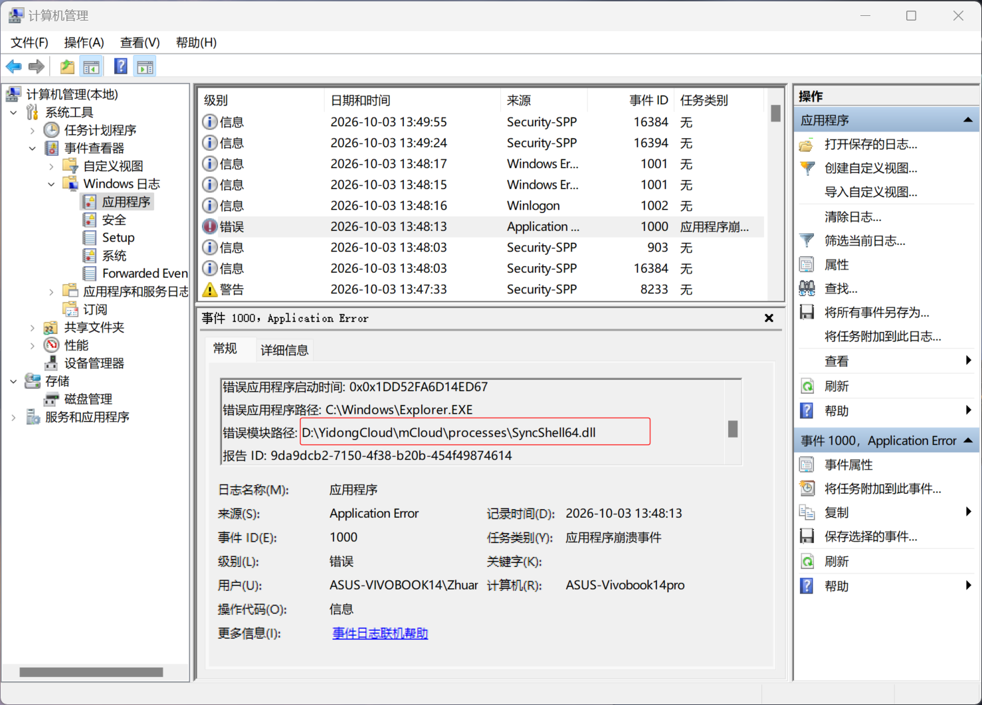This screenshot has height=705, width=982.
Task: Click 导入自定义视图... action
Action: pyautogui.click(x=871, y=193)
